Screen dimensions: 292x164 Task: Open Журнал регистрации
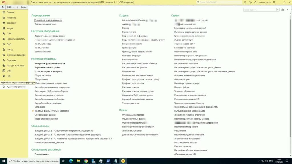coord(183,40)
